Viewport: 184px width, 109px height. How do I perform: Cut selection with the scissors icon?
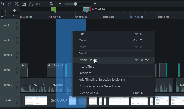17,4
